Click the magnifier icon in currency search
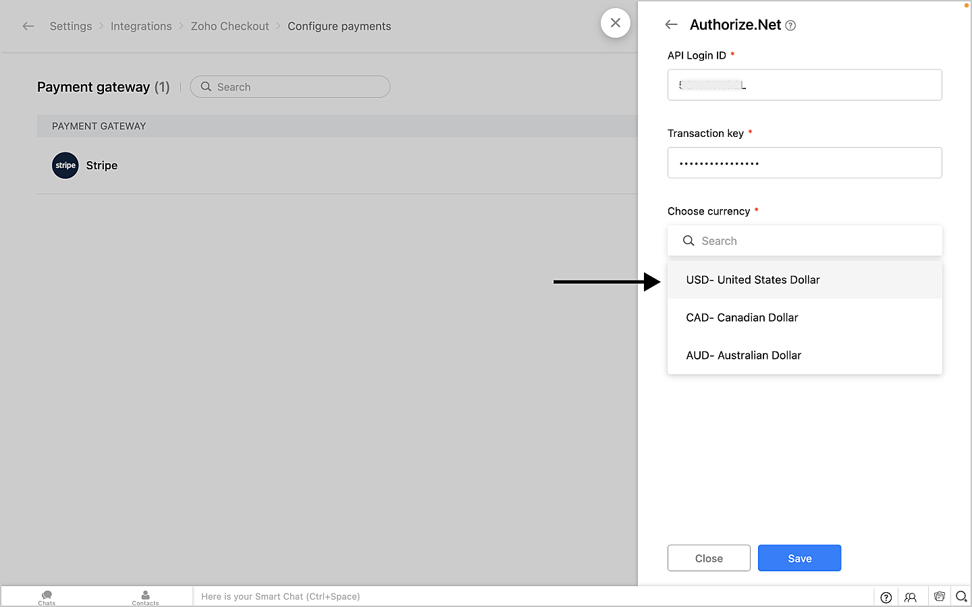This screenshot has width=972, height=607. point(688,241)
